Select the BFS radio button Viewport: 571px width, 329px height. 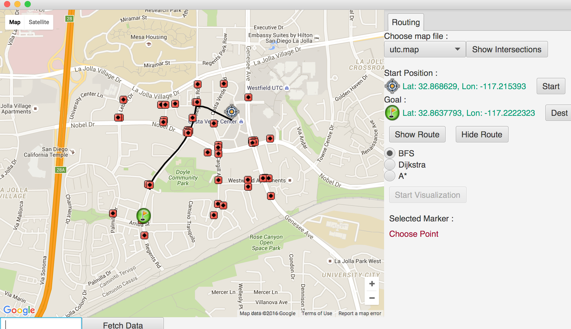tap(390, 153)
